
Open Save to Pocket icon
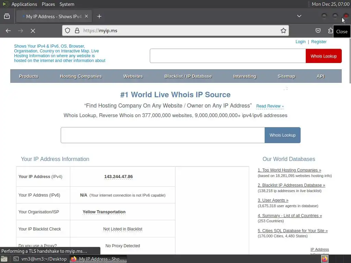point(318,30)
